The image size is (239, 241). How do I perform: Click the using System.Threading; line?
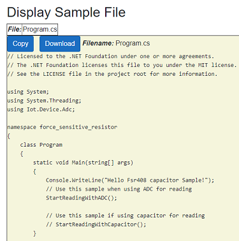click(44, 101)
